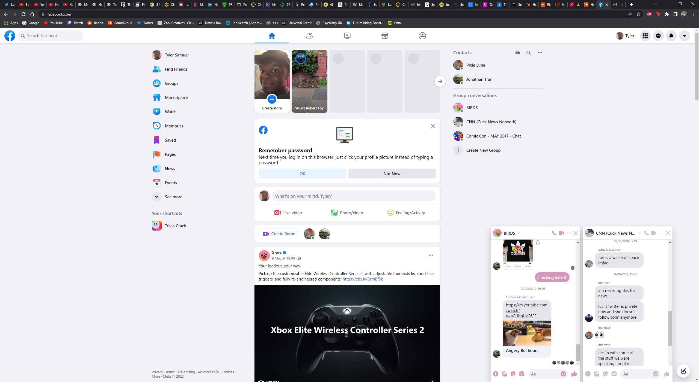The image size is (699, 382).
Task: Open the Marketplace tab in top navigation
Action: (x=384, y=36)
